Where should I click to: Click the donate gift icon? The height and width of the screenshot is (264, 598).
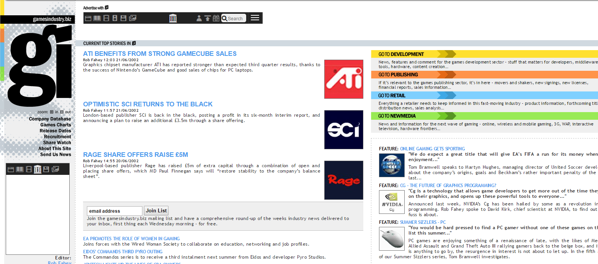pos(216,18)
